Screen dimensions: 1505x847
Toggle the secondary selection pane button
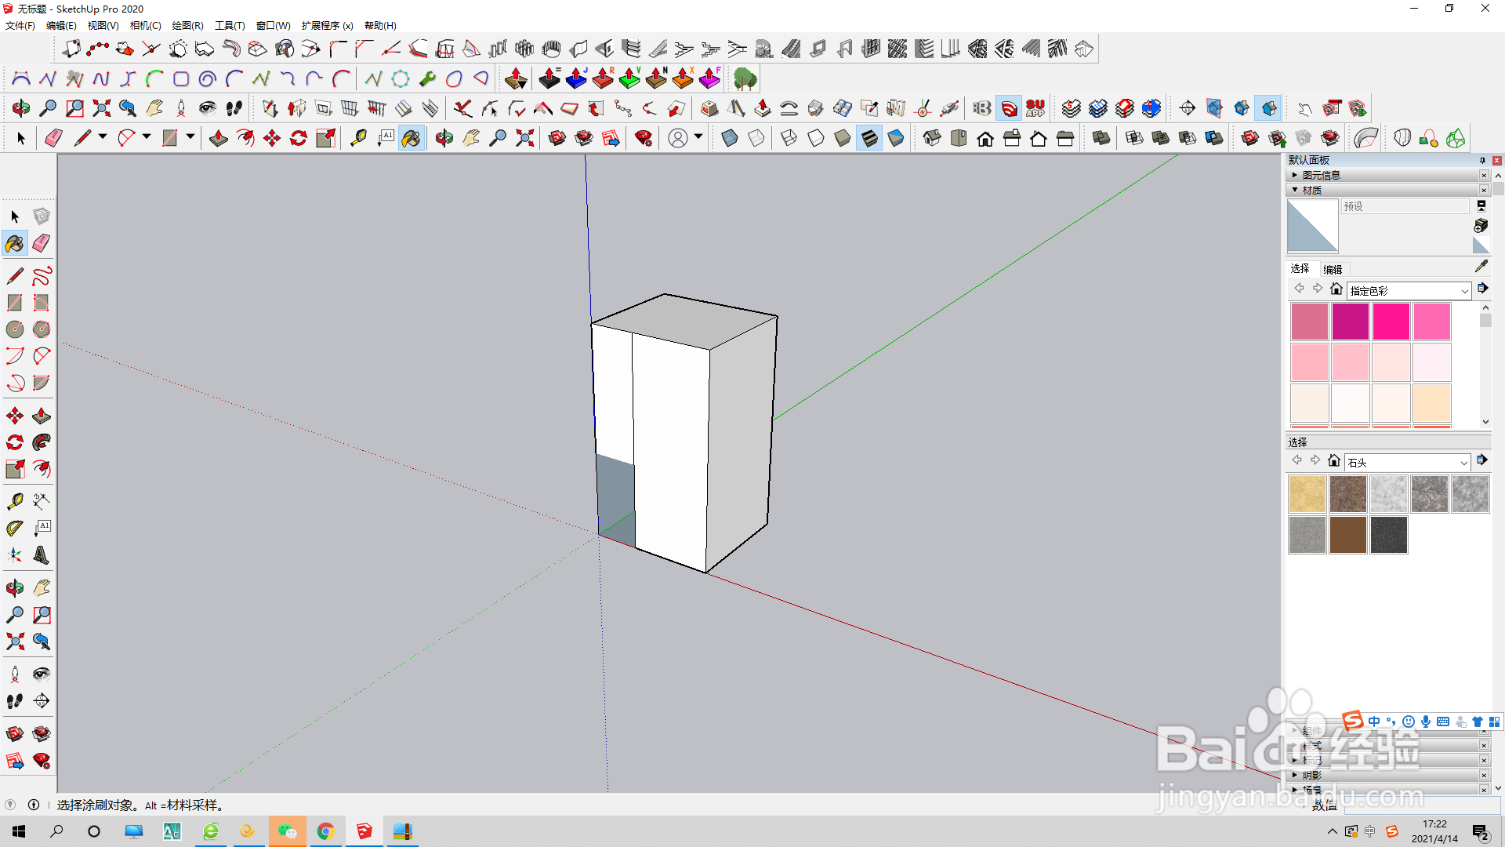pyautogui.click(x=1481, y=205)
